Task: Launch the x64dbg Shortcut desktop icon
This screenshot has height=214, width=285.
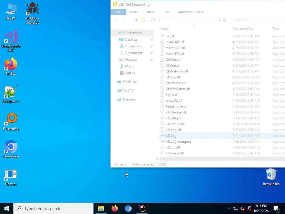Action: coord(32,13)
